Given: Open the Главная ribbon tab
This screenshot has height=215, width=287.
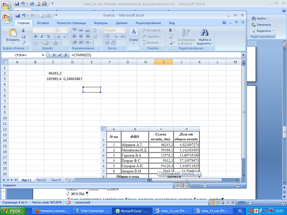Looking at the screenshot, I should tap(24, 23).
